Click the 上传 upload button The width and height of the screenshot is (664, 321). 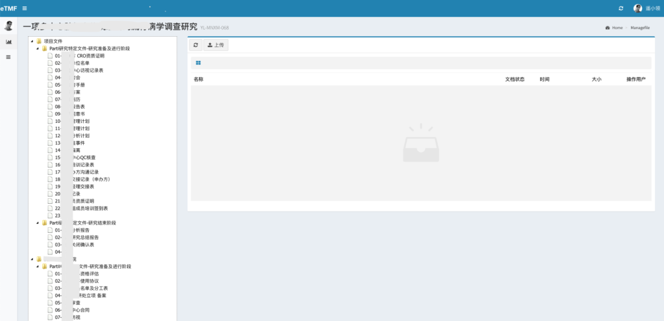(x=215, y=45)
